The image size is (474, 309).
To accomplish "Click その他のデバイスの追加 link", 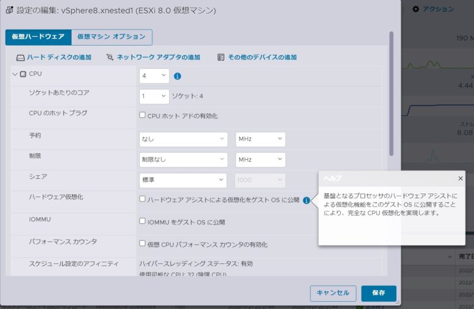I will (262, 57).
